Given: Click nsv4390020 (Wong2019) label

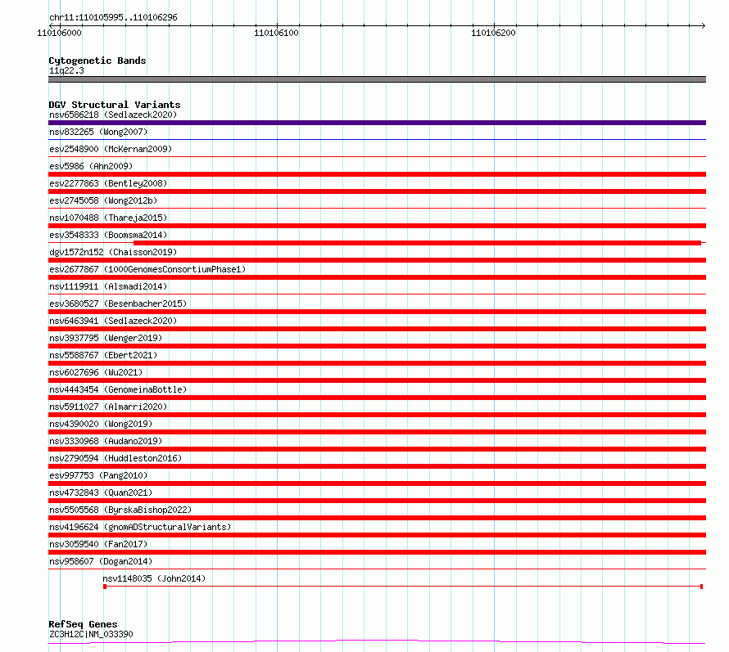Looking at the screenshot, I should click(x=101, y=424).
